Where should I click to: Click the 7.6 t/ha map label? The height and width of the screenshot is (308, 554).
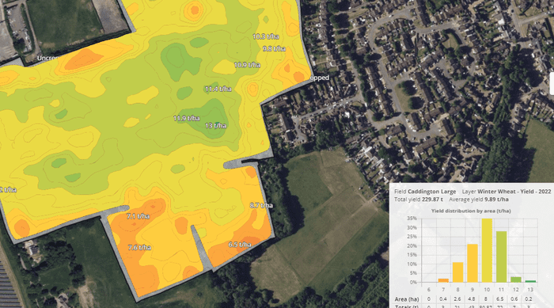click(139, 247)
